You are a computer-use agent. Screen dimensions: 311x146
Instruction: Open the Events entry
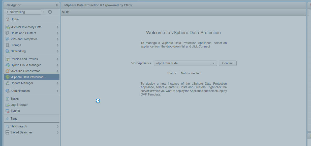pos(32,111)
